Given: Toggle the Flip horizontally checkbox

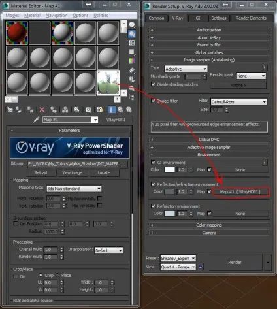Looking at the screenshot, I should 100,198.
